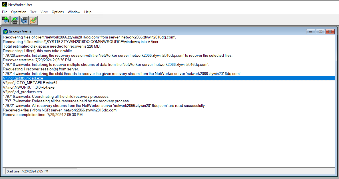Open the Operation menu
This screenshot has height=179, width=339.
pyautogui.click(x=19, y=12)
